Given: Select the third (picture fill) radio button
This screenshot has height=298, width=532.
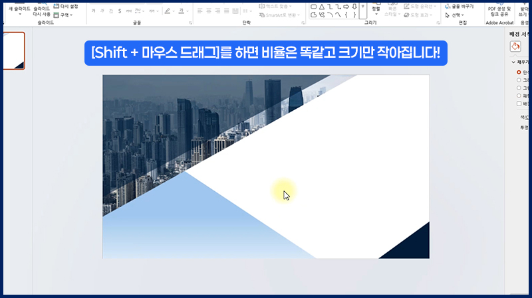Looking at the screenshot, I should 519,88.
